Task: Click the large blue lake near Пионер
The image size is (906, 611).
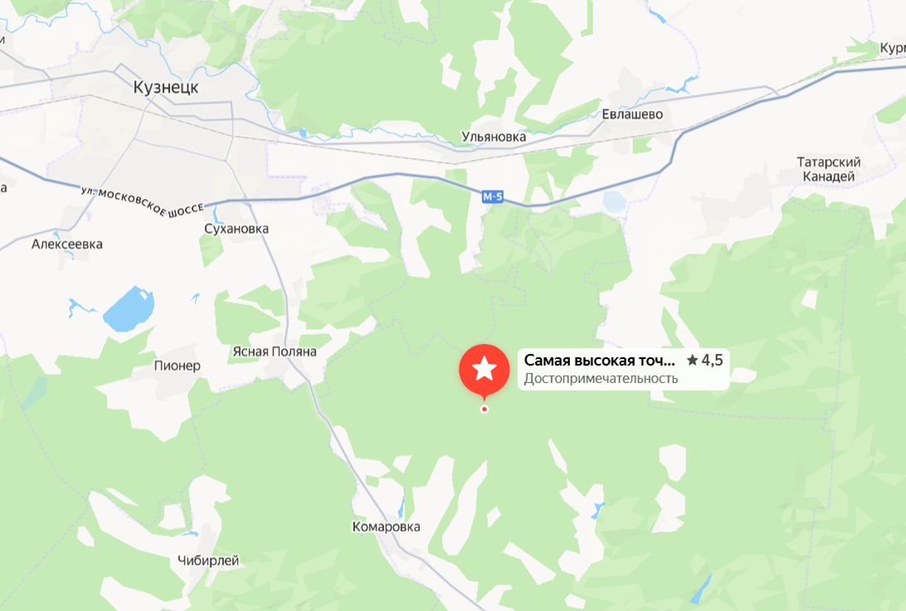Action: pos(129,309)
